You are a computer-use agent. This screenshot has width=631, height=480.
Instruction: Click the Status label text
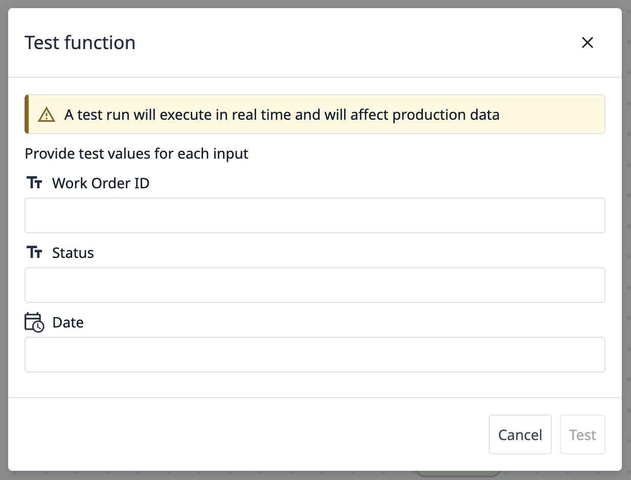point(72,252)
